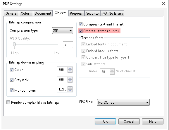Open the General tab
Image resolution: width=169 pixels, height=130 pixels.
coord(11,13)
